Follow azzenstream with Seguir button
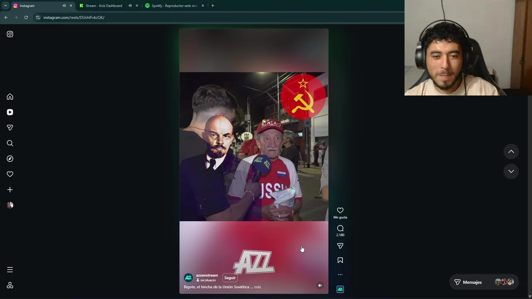This screenshot has height=299, width=532. coord(230,278)
